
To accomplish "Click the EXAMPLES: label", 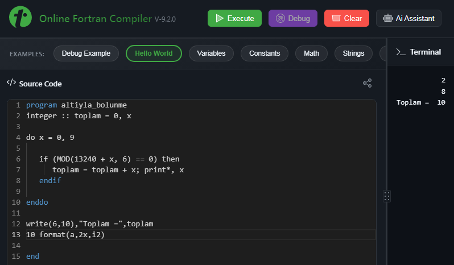I will point(27,54).
